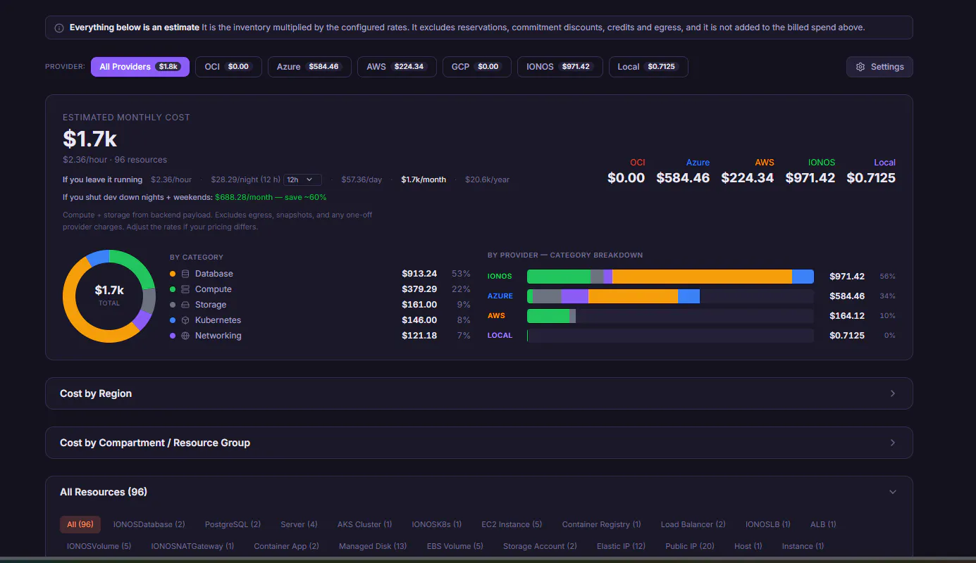Filter by Azure provider
The width and height of the screenshot is (976, 563).
[309, 67]
